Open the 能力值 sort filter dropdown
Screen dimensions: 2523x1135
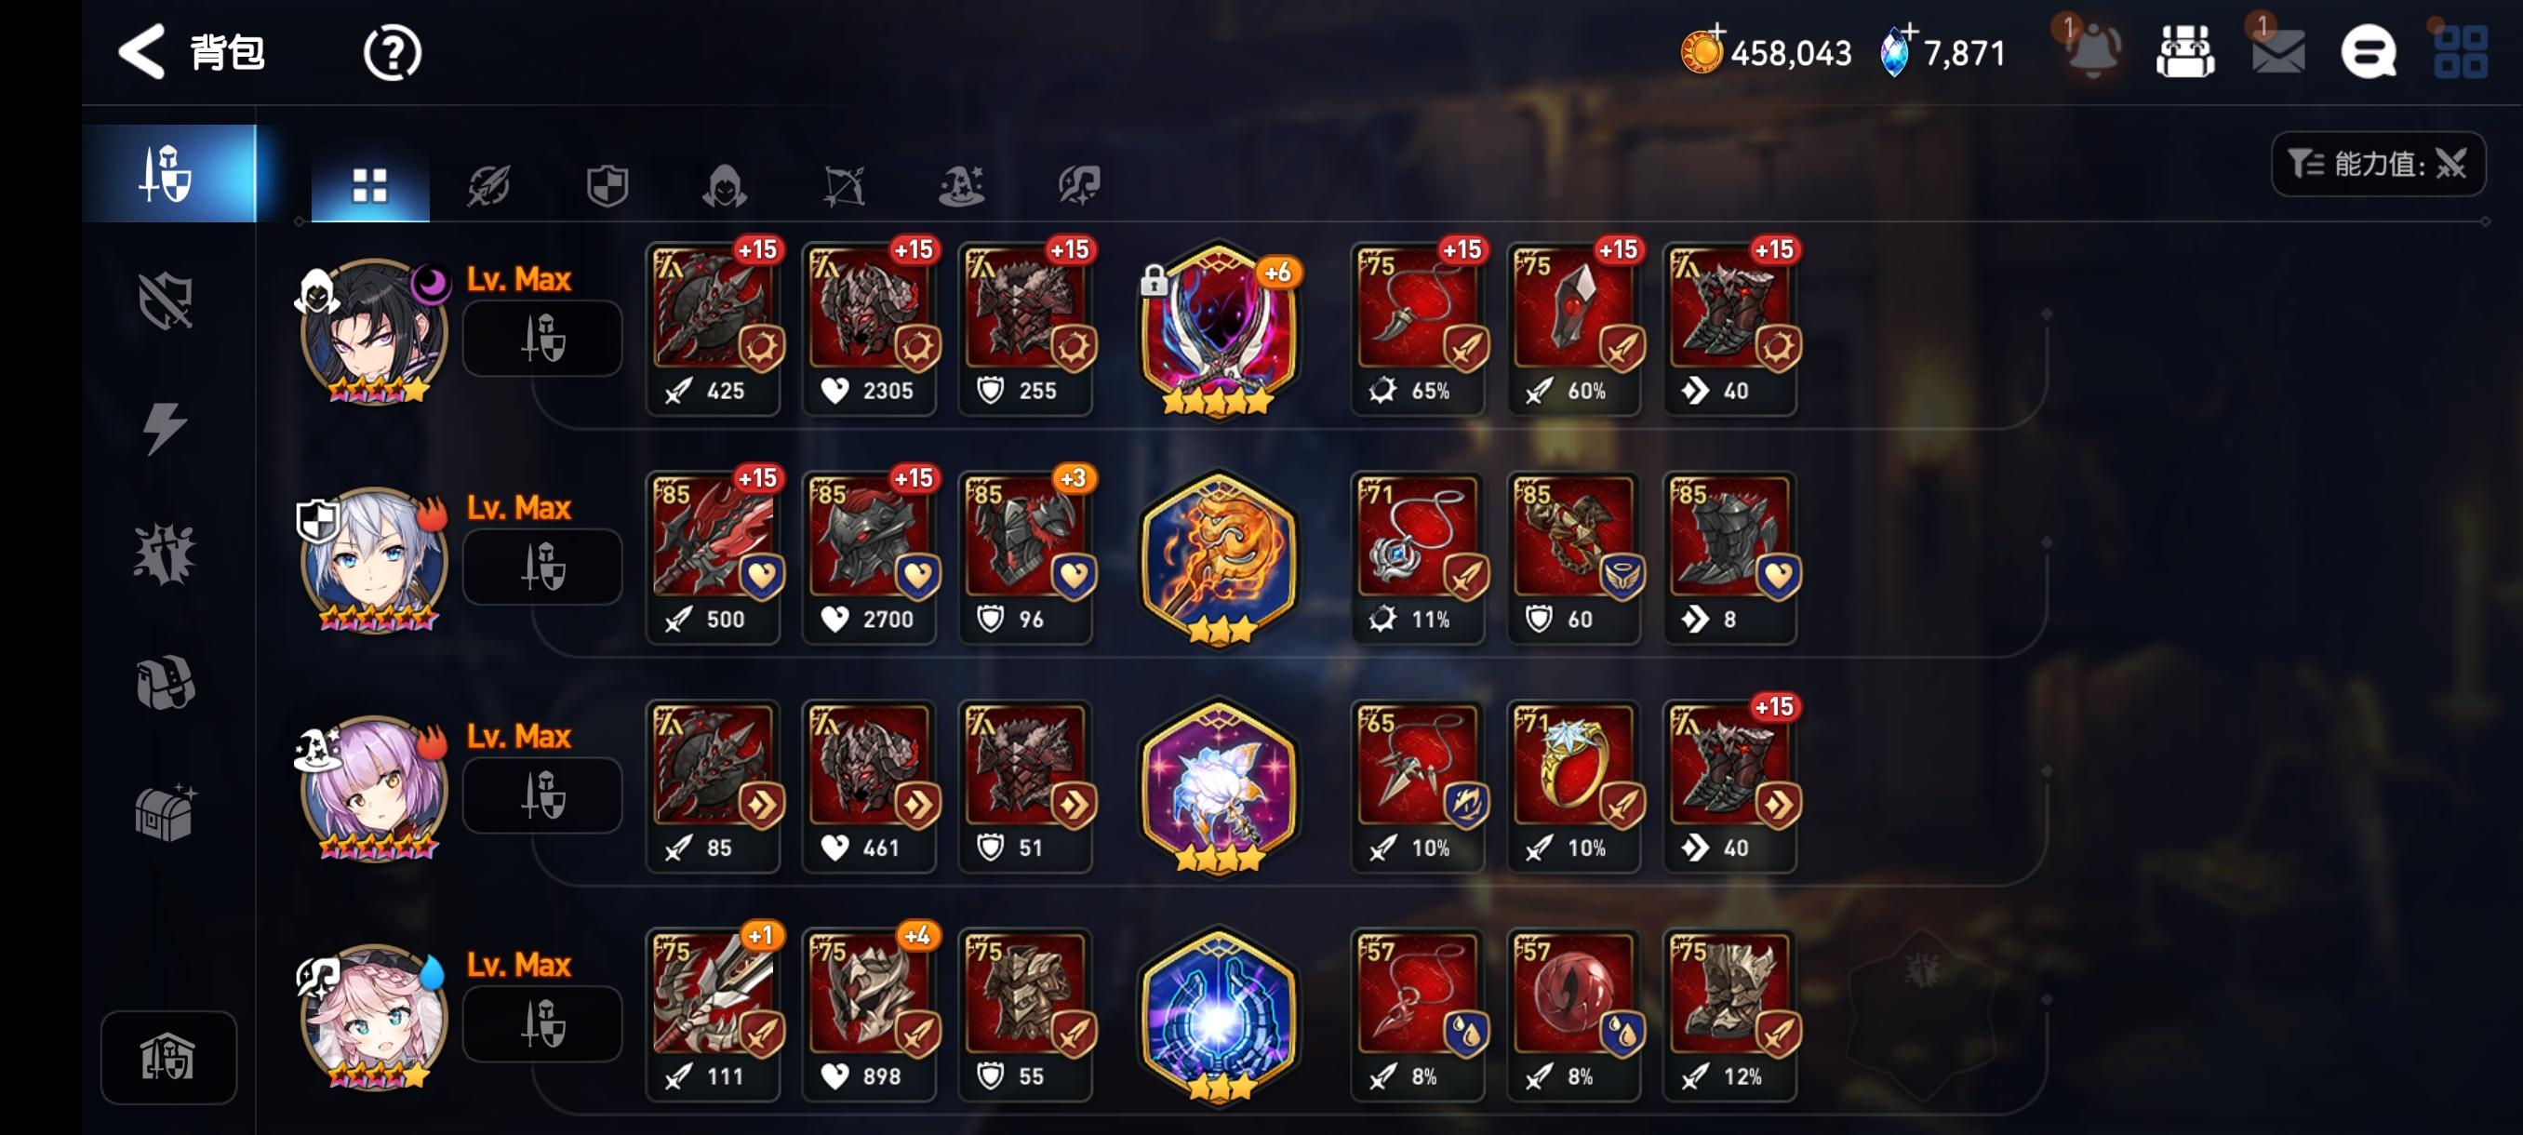coord(2377,164)
